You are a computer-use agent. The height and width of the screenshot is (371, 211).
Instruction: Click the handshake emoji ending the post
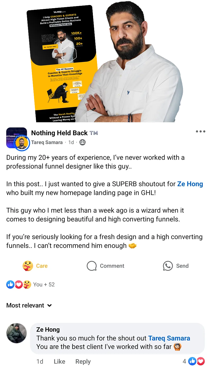(132, 246)
